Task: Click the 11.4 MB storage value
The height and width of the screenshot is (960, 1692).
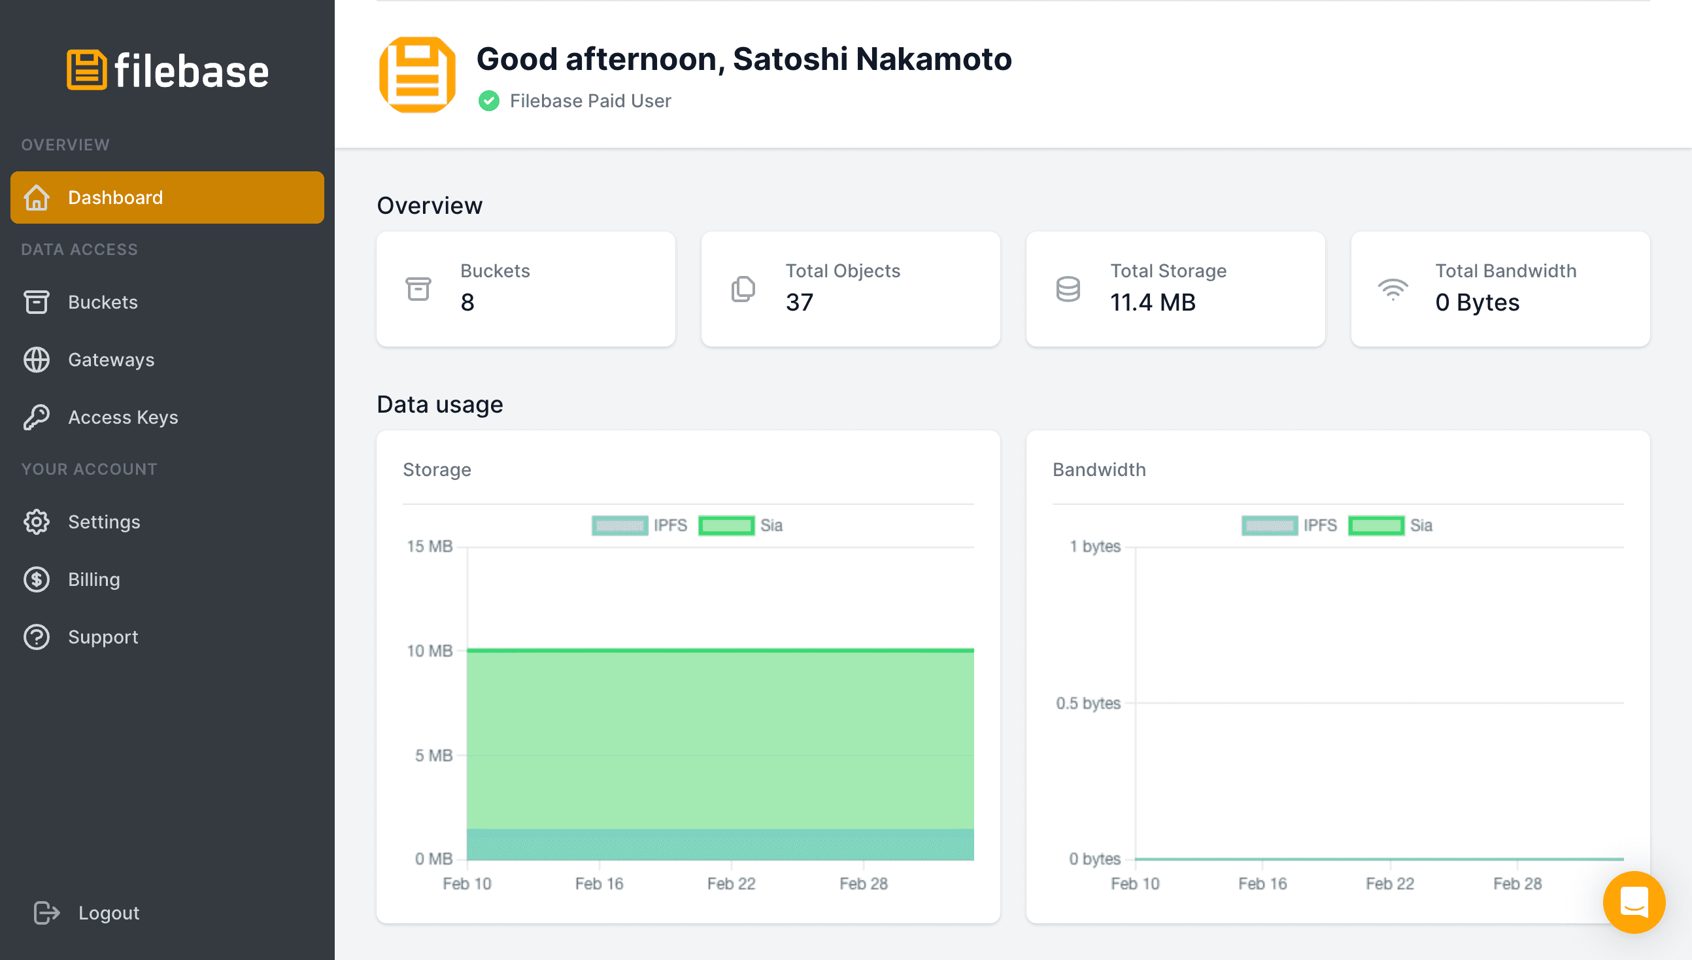Action: pos(1153,303)
